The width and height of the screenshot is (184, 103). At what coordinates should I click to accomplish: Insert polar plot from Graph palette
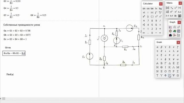(x=170, y=31)
